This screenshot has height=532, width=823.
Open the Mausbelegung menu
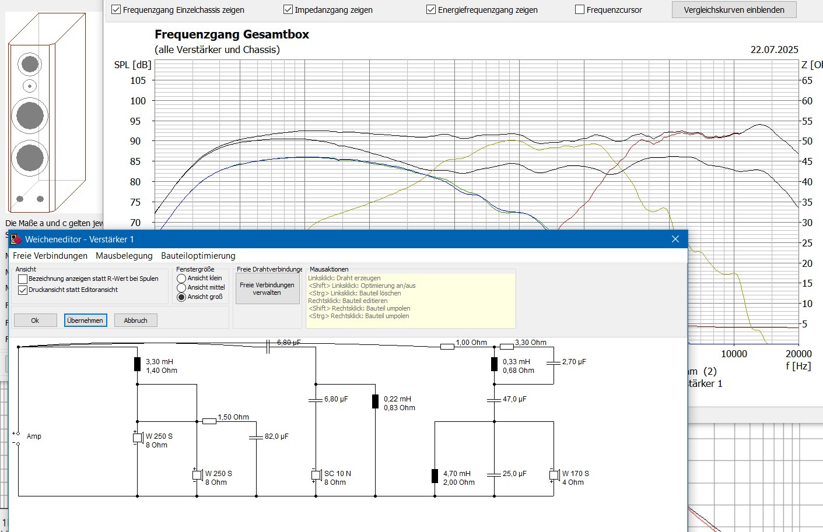[x=124, y=256]
